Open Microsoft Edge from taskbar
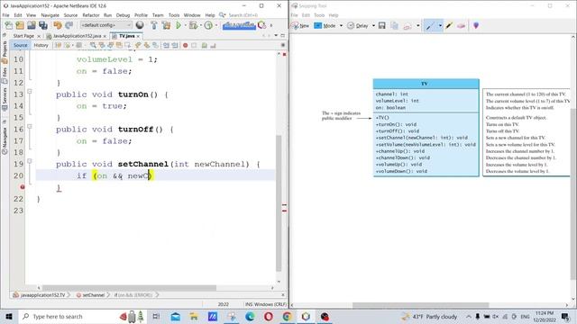 coord(250,316)
